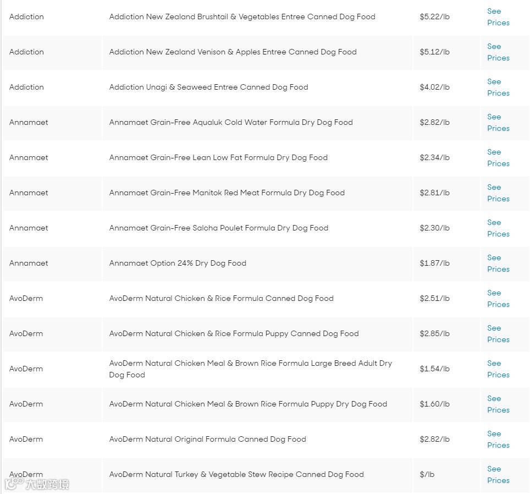Image resolution: width=530 pixels, height=494 pixels.
Task: Select 'Annamaet Grain-Free Salcha Poulet Formula' name
Action: [x=219, y=228]
